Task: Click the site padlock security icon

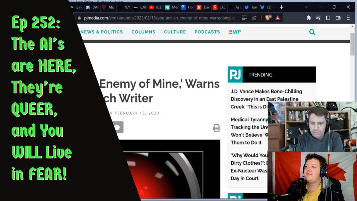Action: (x=79, y=18)
